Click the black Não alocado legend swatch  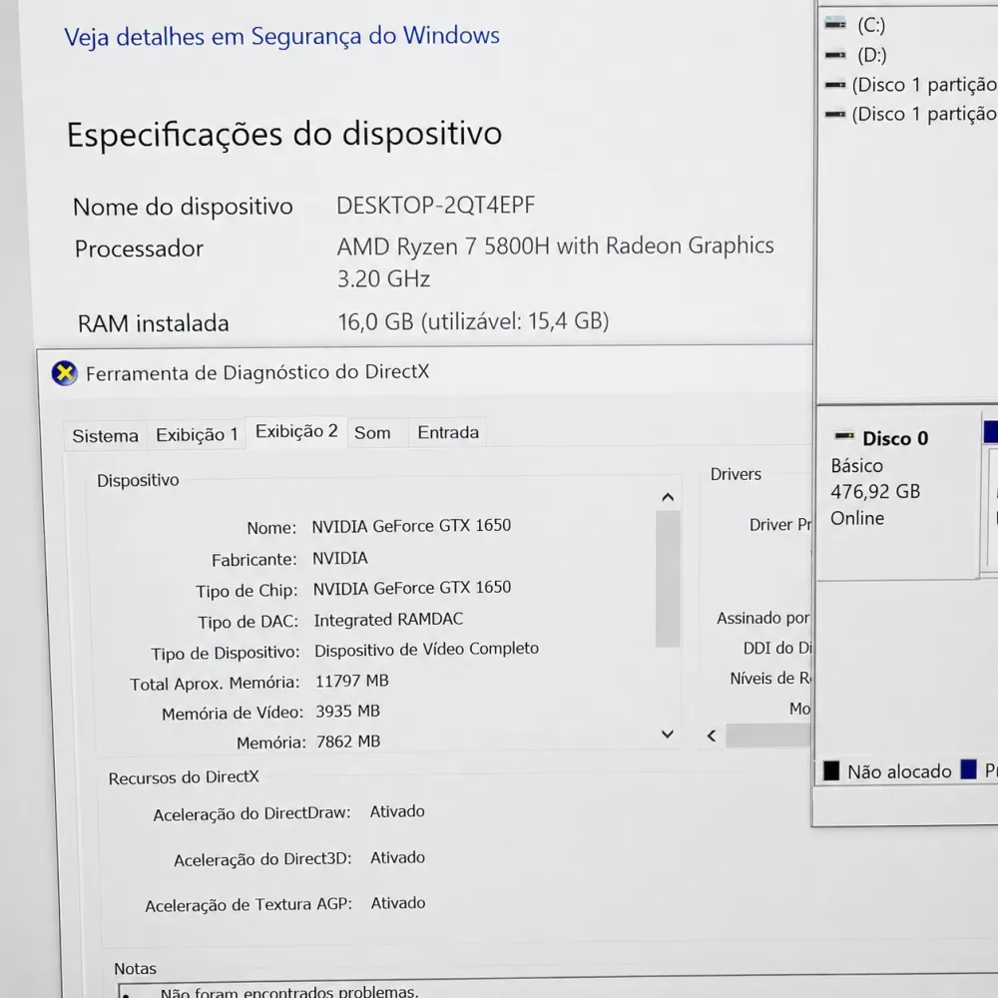831,770
